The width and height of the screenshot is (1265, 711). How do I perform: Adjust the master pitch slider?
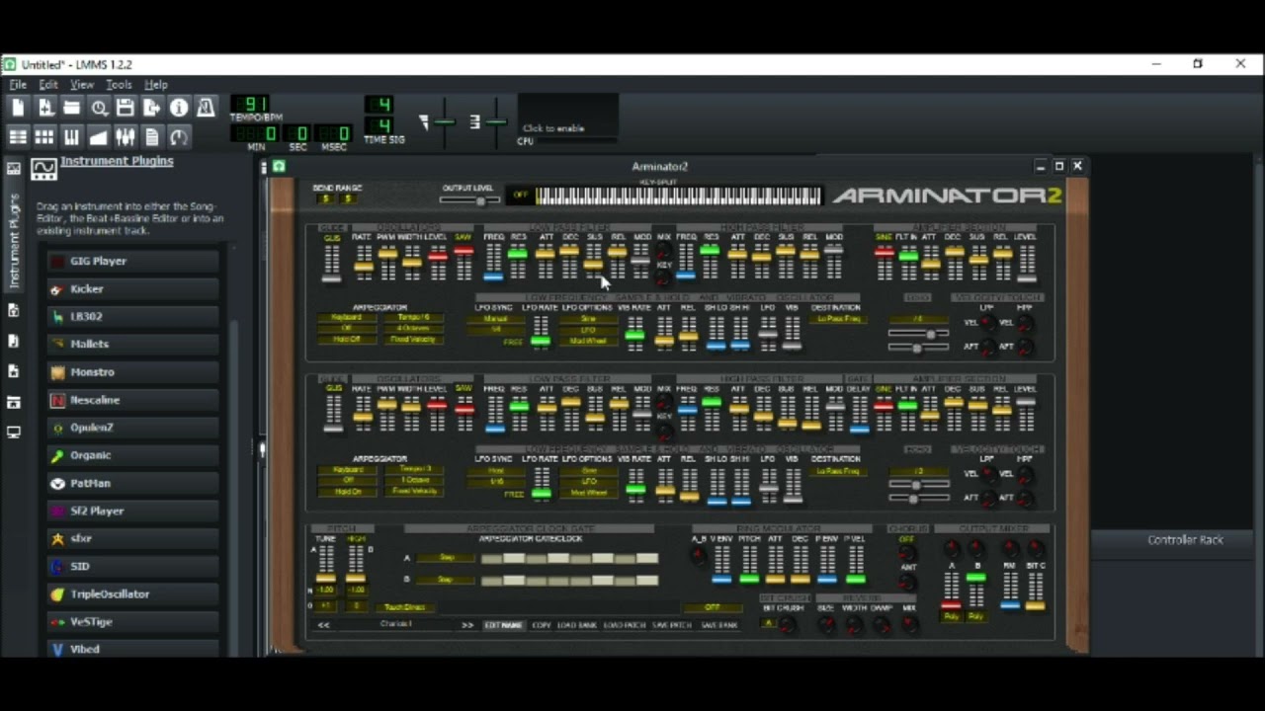(496, 121)
